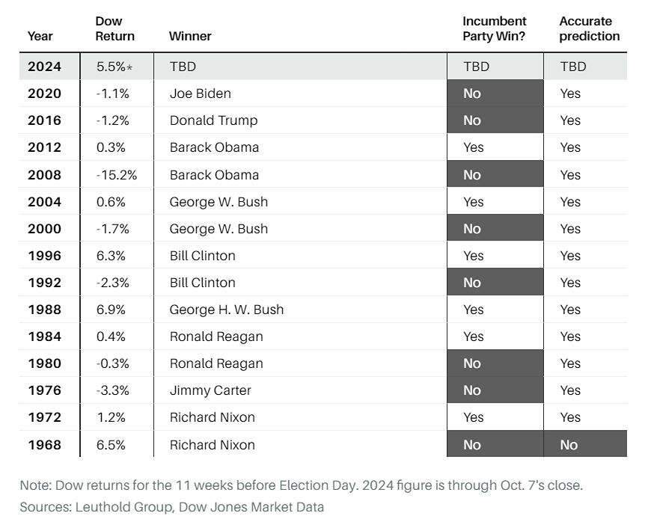Select the 2008 year cell

point(45,175)
